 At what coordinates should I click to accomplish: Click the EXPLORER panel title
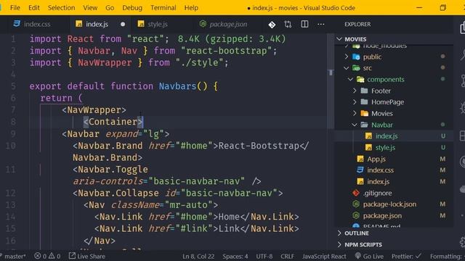click(x=357, y=24)
